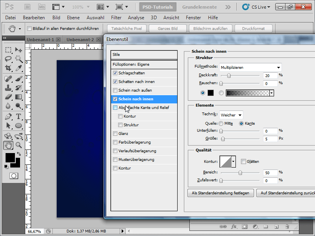
Task: Open the Filter menu
Action: click(x=116, y=18)
